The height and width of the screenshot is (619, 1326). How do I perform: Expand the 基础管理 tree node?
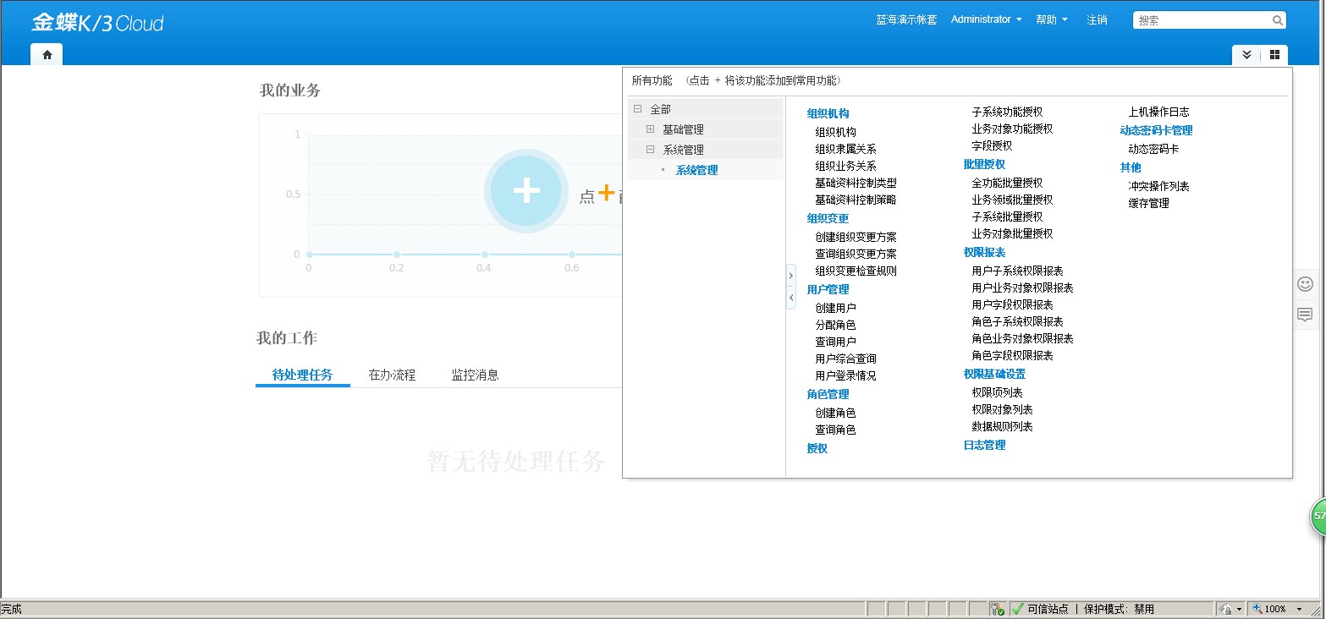(650, 129)
